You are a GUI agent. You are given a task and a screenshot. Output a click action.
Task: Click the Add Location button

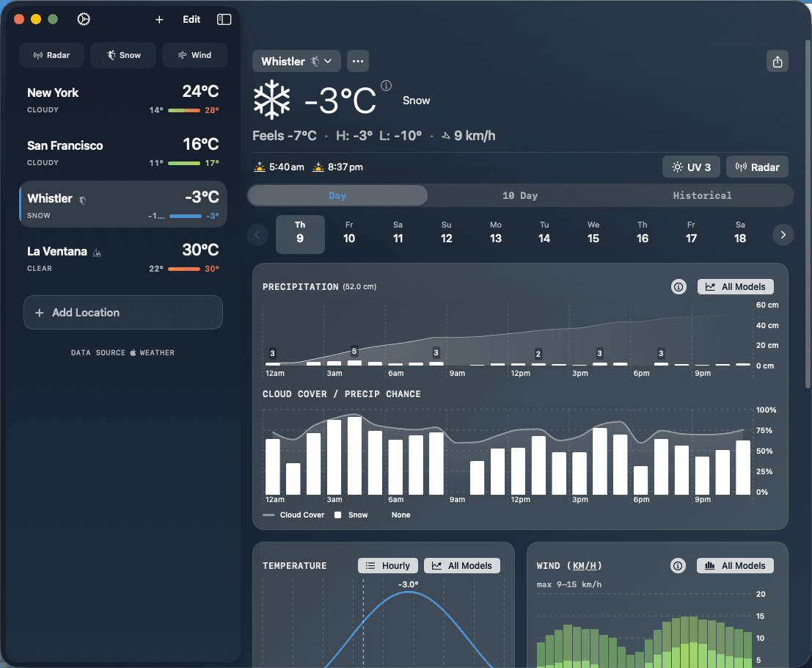point(123,313)
